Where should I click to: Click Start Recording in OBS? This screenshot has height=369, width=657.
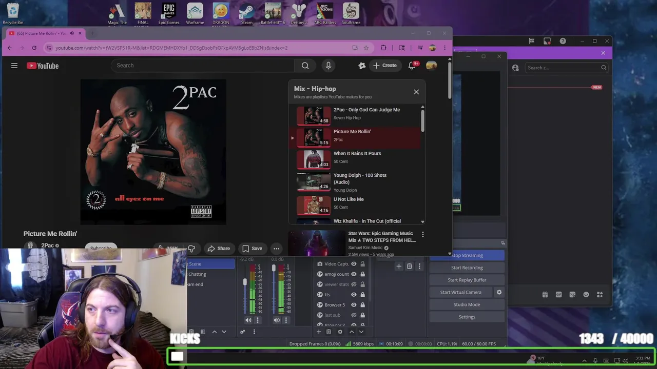point(467,268)
